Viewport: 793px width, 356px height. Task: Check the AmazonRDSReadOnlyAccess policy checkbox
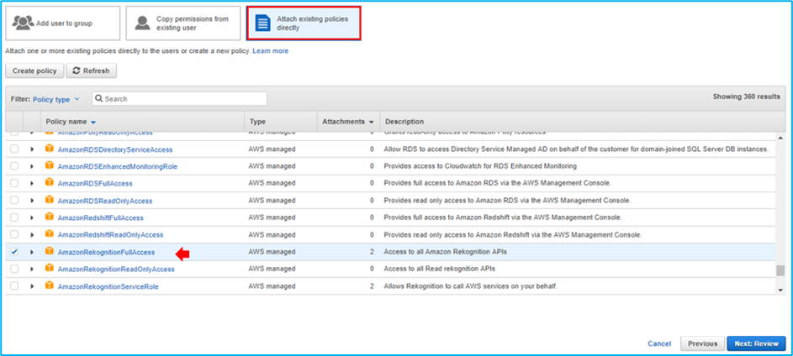pos(13,201)
